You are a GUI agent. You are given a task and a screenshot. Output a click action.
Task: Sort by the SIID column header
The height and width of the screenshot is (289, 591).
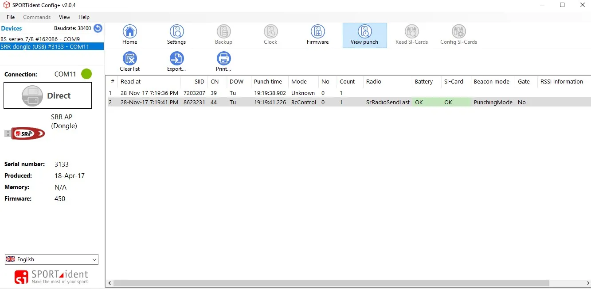pos(194,82)
